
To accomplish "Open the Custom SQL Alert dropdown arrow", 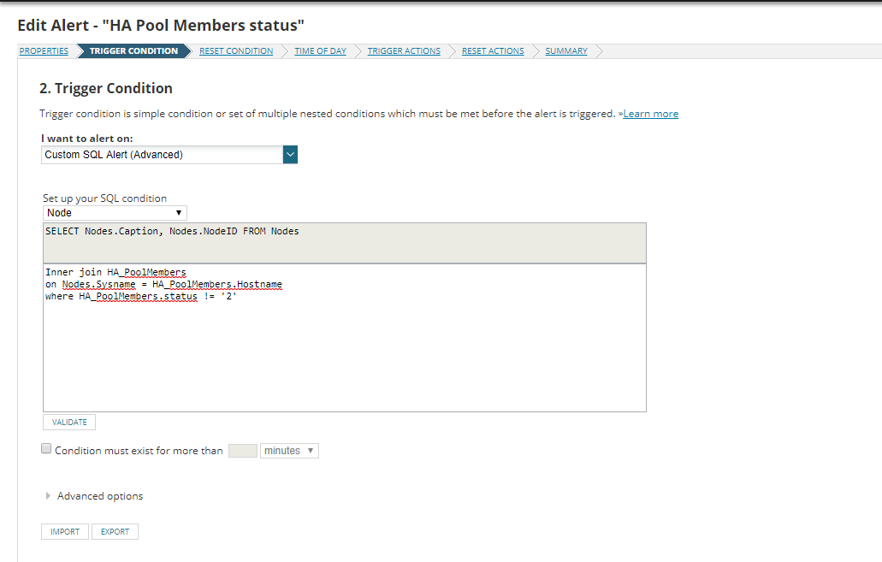I will click(290, 155).
